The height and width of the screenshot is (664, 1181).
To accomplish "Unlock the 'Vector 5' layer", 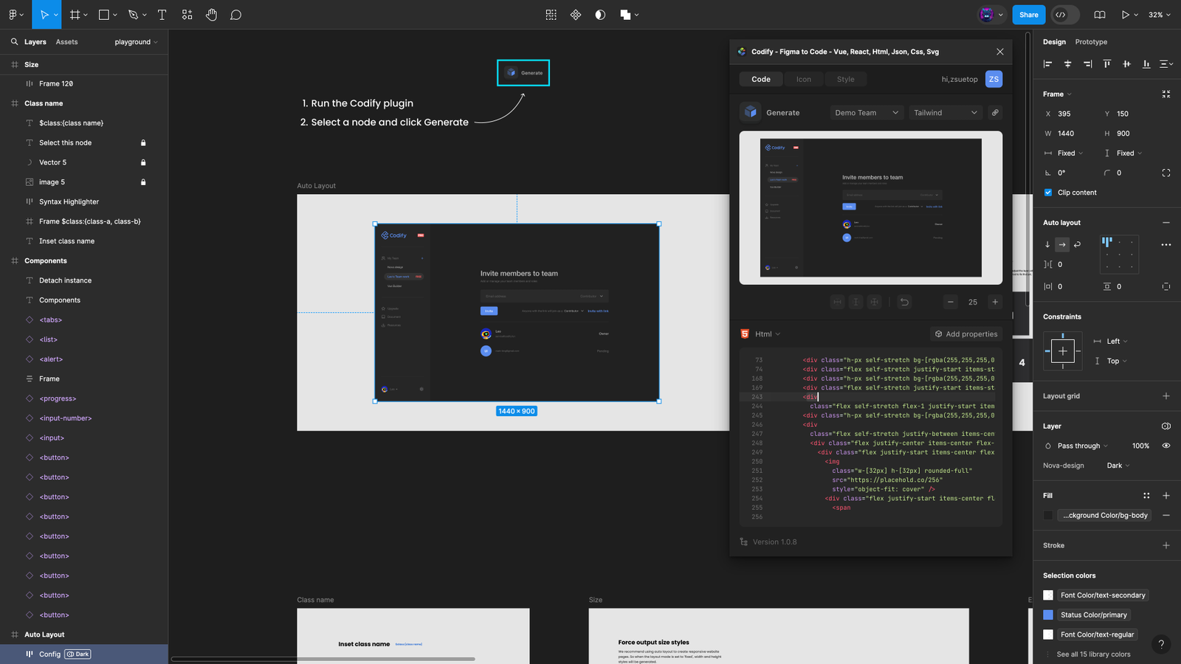I will [x=143, y=162].
